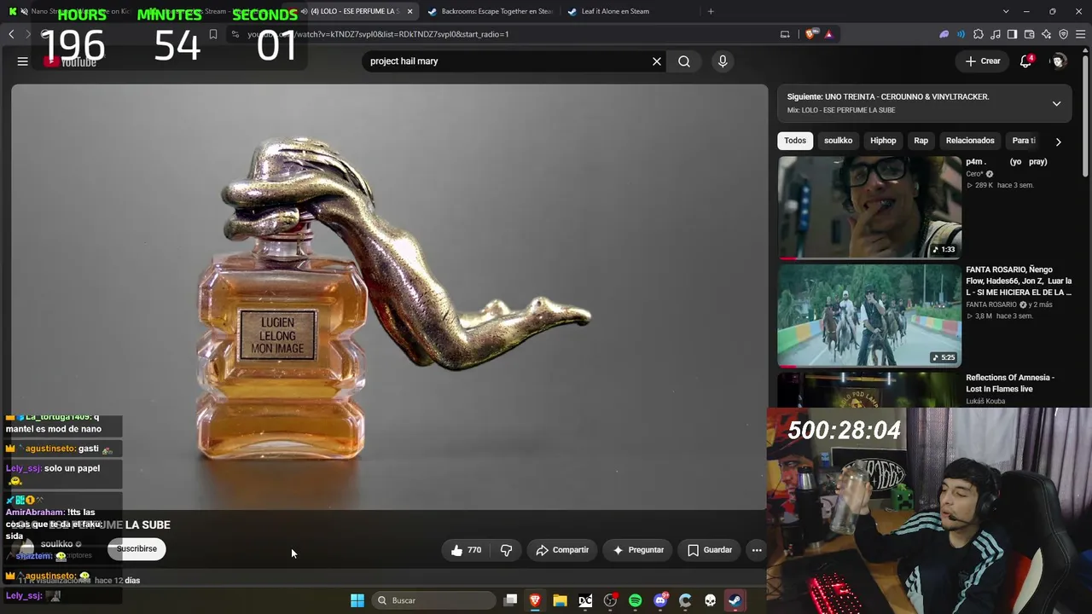Show more filter chips with right arrow

tap(1058, 142)
